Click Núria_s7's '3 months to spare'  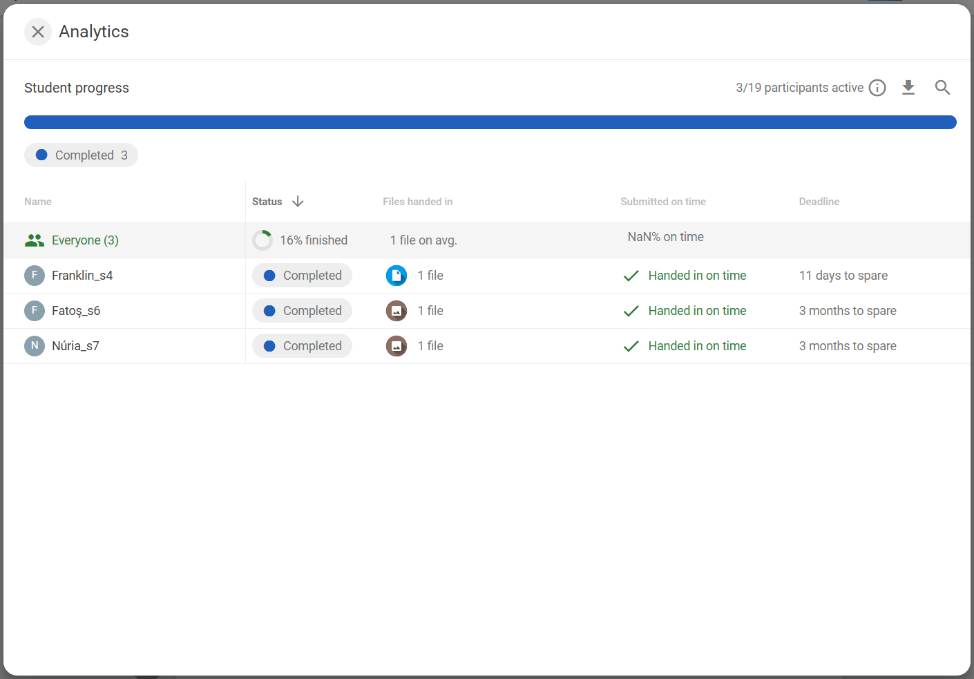point(848,346)
